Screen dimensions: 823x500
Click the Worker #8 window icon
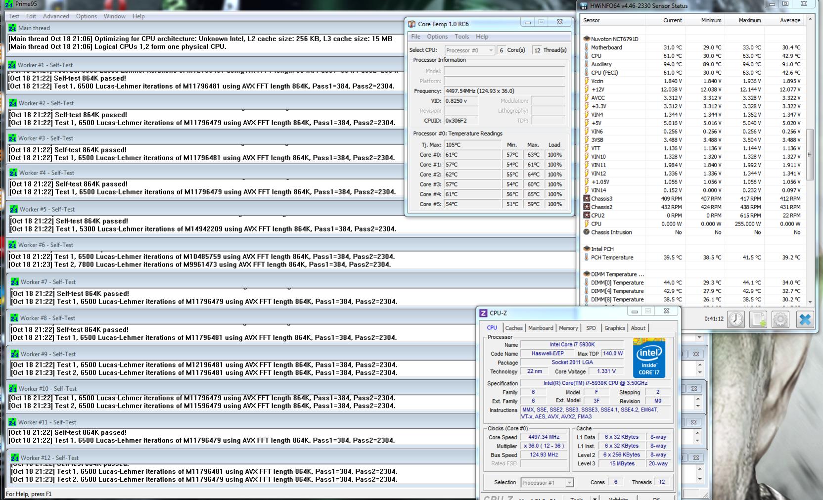tap(14, 318)
